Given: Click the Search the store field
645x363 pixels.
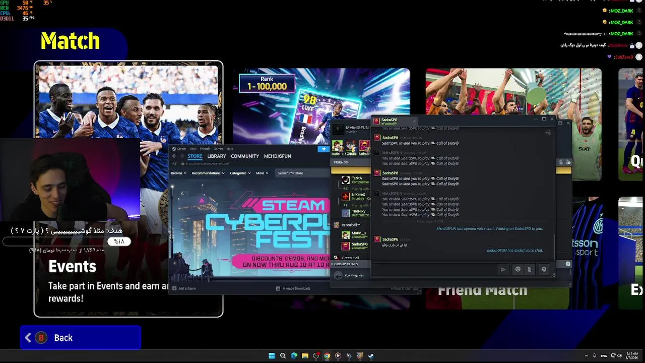Looking at the screenshot, I should tap(301, 173).
